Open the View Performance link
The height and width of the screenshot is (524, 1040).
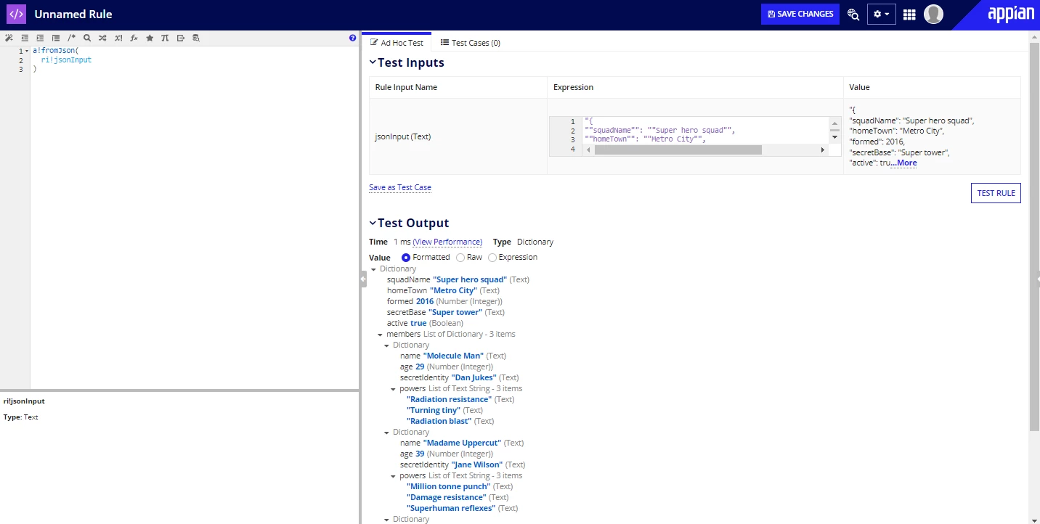[447, 242]
